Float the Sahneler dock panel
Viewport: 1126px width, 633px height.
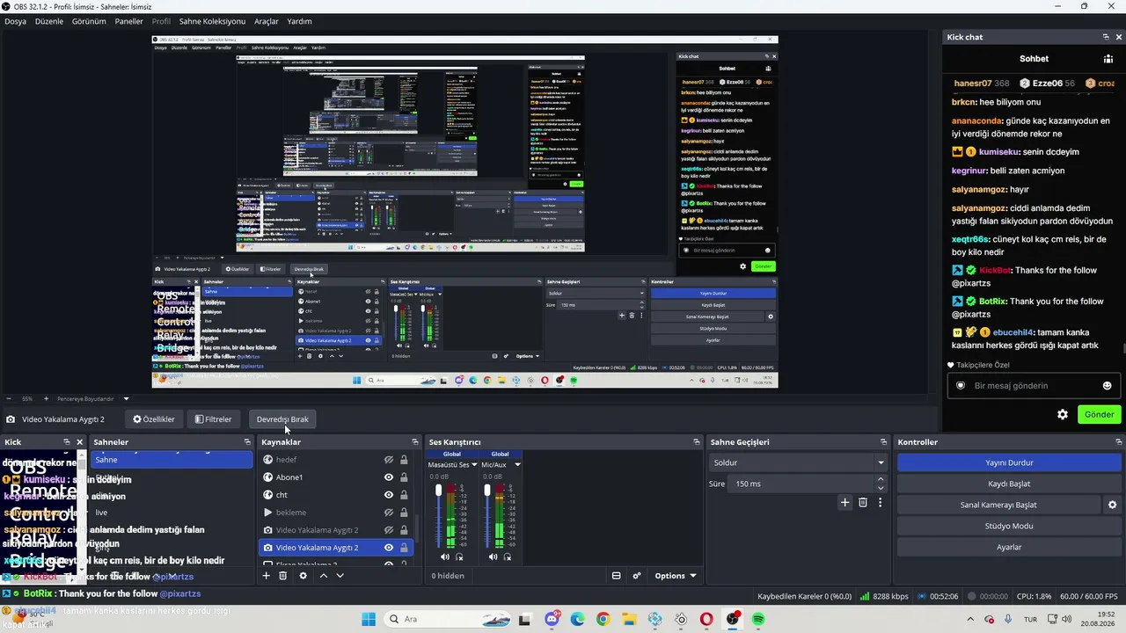tap(247, 442)
